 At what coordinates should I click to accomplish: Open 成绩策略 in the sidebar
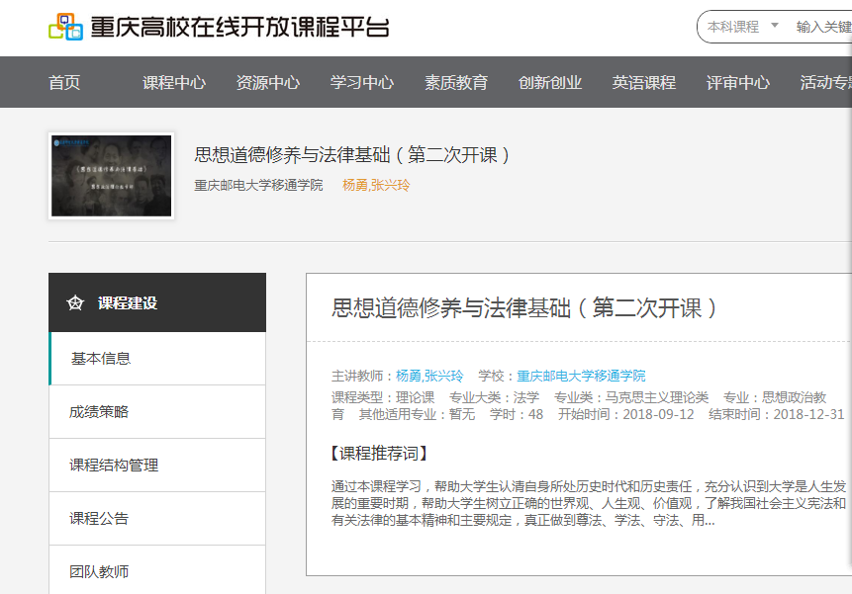click(x=99, y=412)
